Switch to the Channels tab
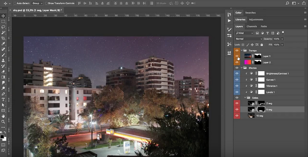Screen dimensions: 308x157 pyautogui.click(x=252, y=27)
